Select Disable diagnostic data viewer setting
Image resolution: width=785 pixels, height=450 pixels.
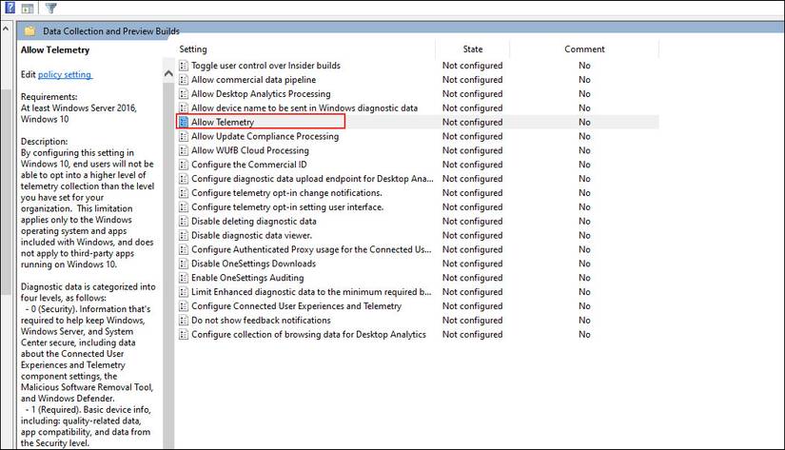pyautogui.click(x=251, y=235)
